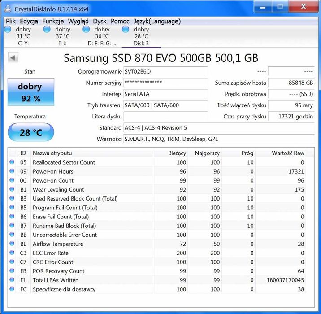Image resolution: width=321 pixels, height=314 pixels.
Task: Open the Funkcje menu
Action: (53, 21)
